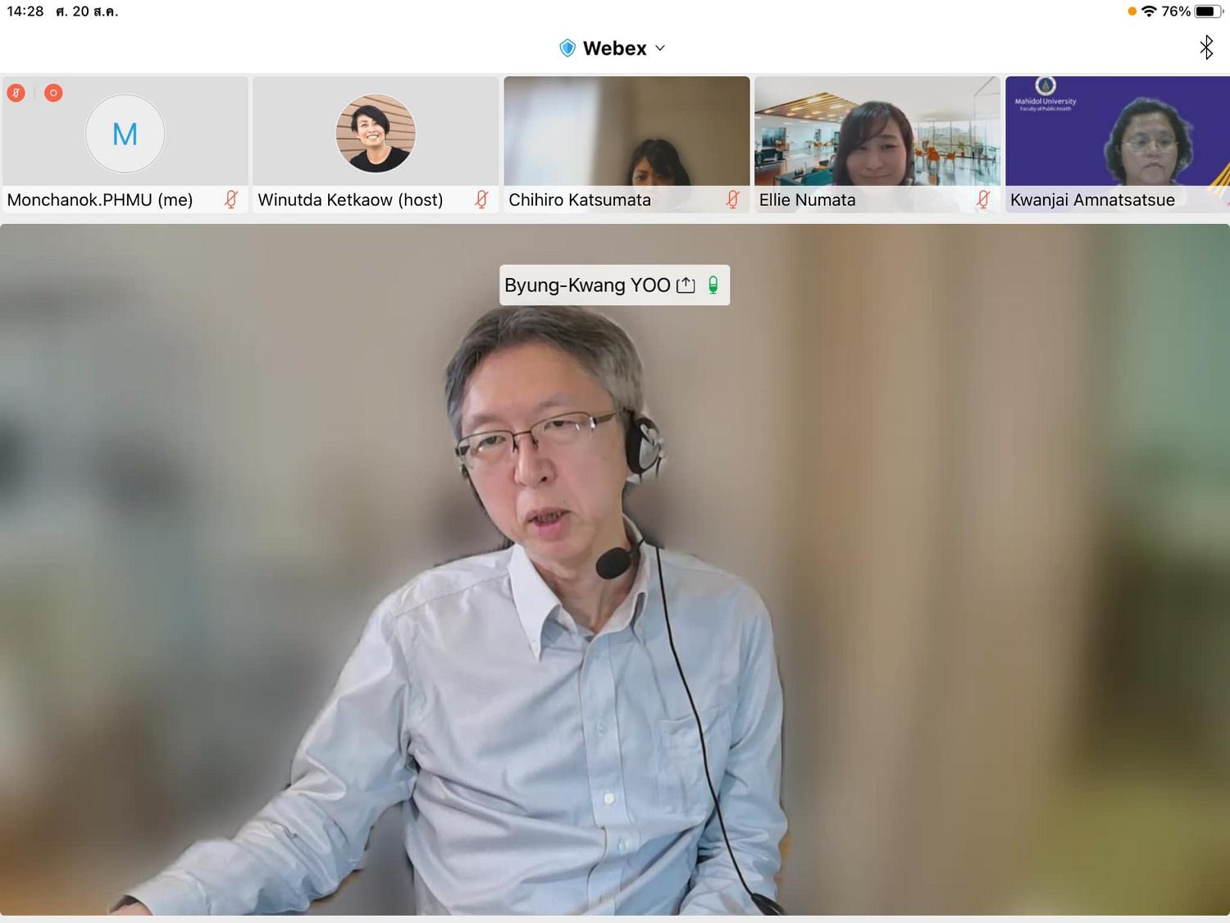Select the "Kwanjai Amnatsatsue" name label
Screen dimensions: 1230x923
(1092, 199)
